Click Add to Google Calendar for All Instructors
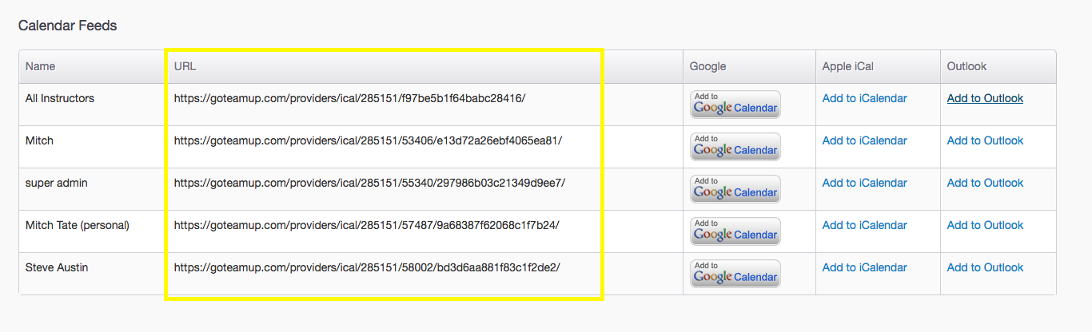 [735, 105]
